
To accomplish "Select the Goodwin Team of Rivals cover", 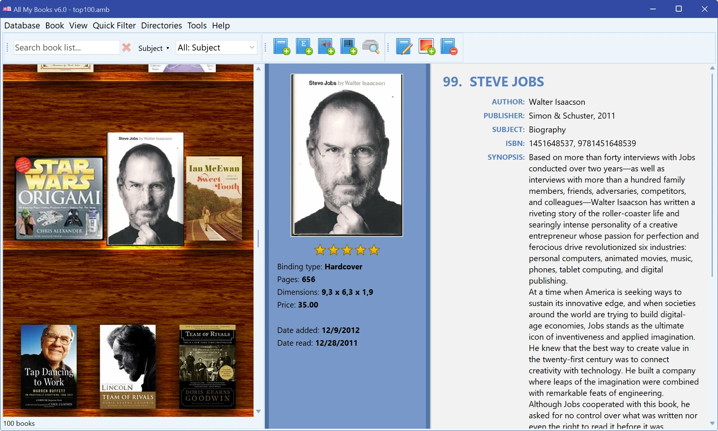I will tap(208, 367).
